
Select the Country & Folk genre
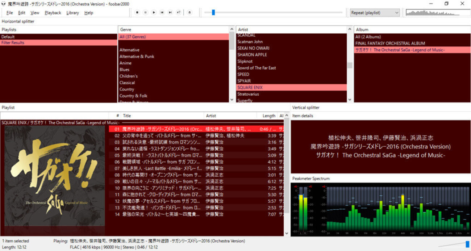tap(174, 96)
